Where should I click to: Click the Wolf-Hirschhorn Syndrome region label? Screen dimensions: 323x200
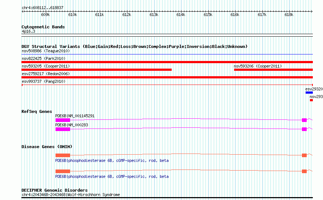71,195
